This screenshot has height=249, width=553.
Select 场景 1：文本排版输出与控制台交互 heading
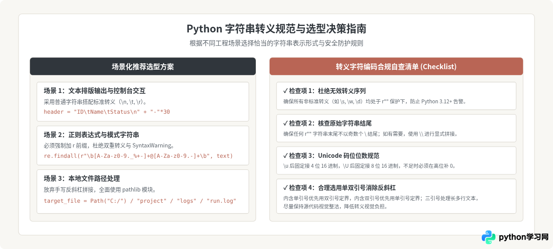(x=95, y=91)
